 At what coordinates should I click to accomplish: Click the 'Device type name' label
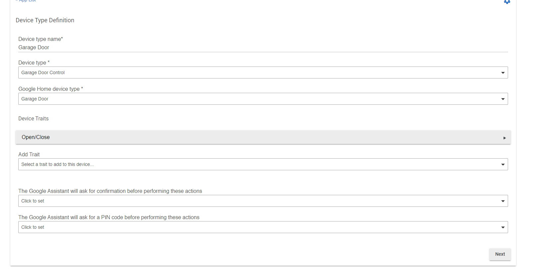[40, 39]
